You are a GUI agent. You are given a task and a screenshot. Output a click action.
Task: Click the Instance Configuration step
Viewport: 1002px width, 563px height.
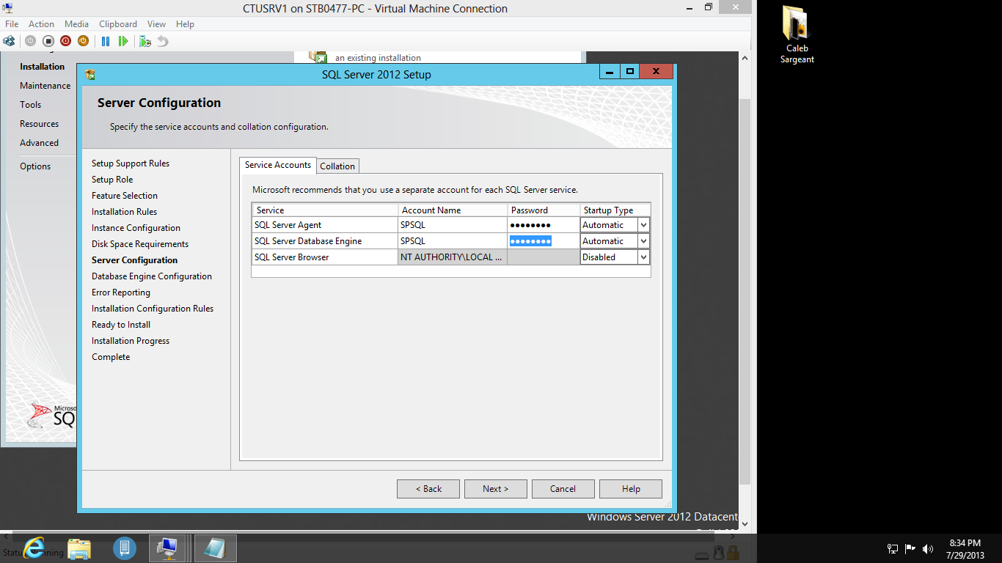[x=136, y=228]
